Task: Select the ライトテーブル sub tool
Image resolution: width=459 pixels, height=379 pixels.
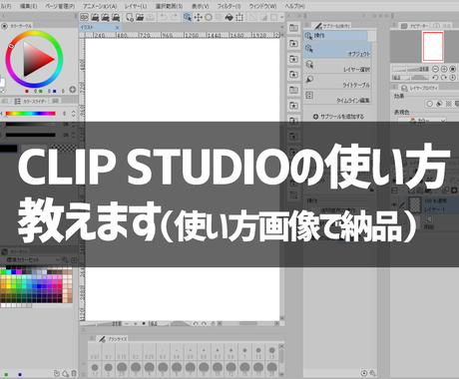Action: click(337, 81)
